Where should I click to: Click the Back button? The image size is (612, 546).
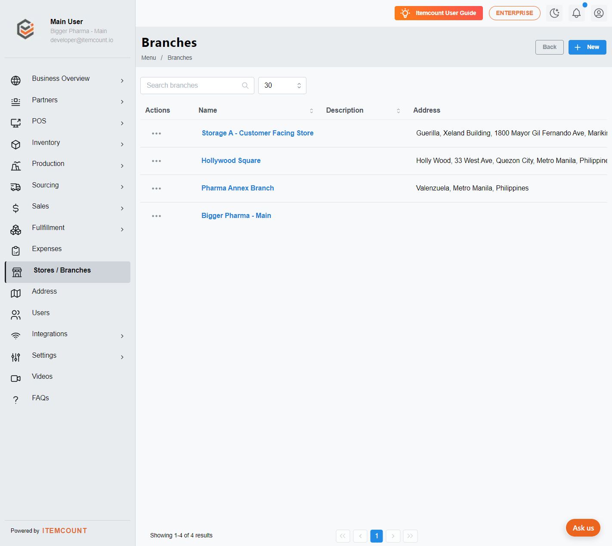click(x=550, y=47)
